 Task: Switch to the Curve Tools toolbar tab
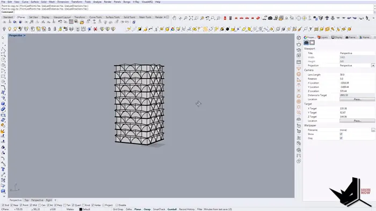[96, 17]
